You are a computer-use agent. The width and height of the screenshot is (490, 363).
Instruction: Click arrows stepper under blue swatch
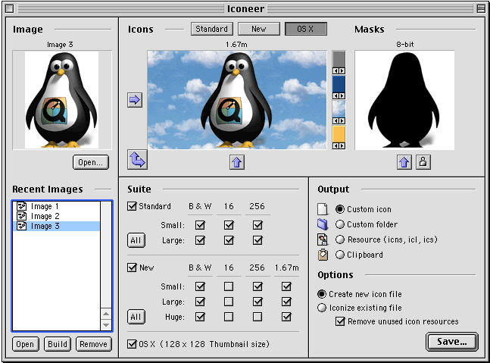pyautogui.click(x=339, y=96)
